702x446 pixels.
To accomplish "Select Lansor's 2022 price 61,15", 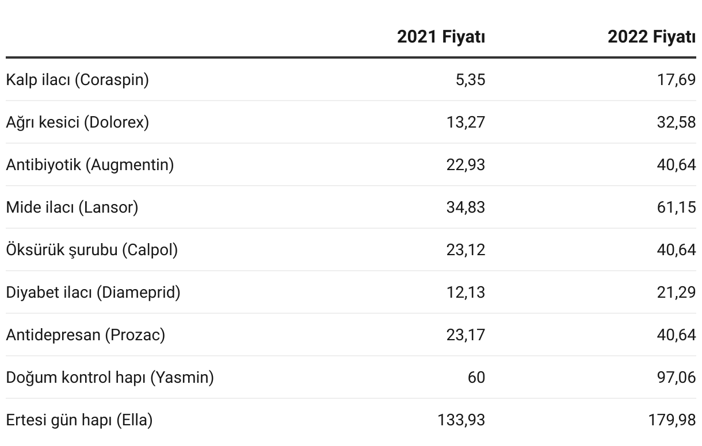I will (676, 207).
